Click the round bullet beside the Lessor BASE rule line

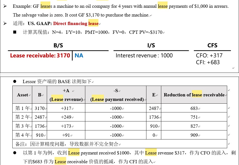pos(15,81)
